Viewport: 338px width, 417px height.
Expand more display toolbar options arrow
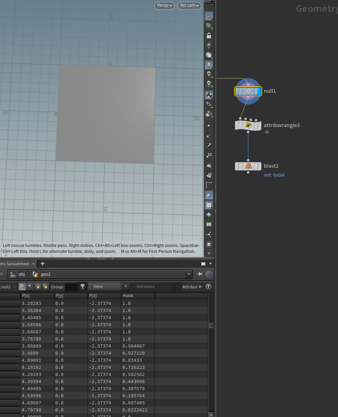[209, 253]
